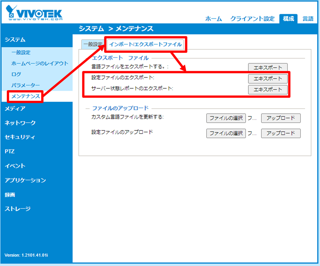The image size is (320, 266).
Task: Choose file for 設定ファイルのアップロード
Action: coord(226,134)
